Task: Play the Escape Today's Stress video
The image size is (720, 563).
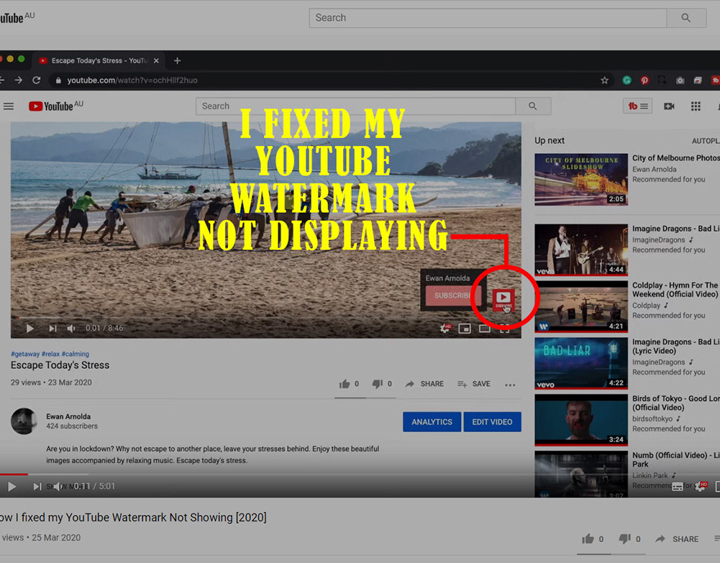Action: tap(29, 329)
